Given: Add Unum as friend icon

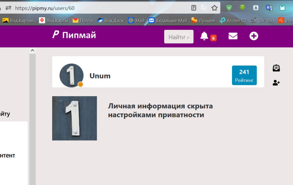Looking at the screenshot, I should [x=276, y=82].
